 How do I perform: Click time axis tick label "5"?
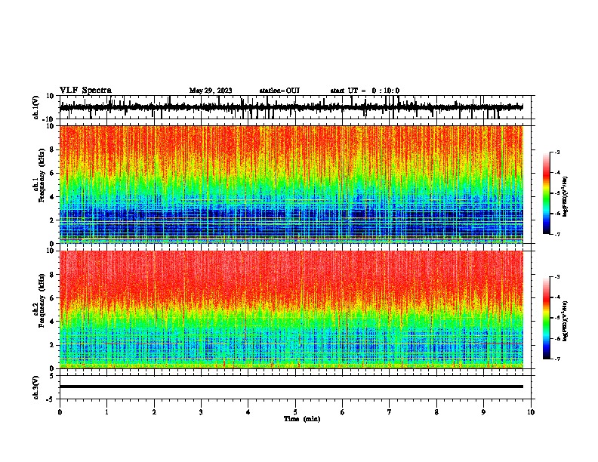pos(295,412)
